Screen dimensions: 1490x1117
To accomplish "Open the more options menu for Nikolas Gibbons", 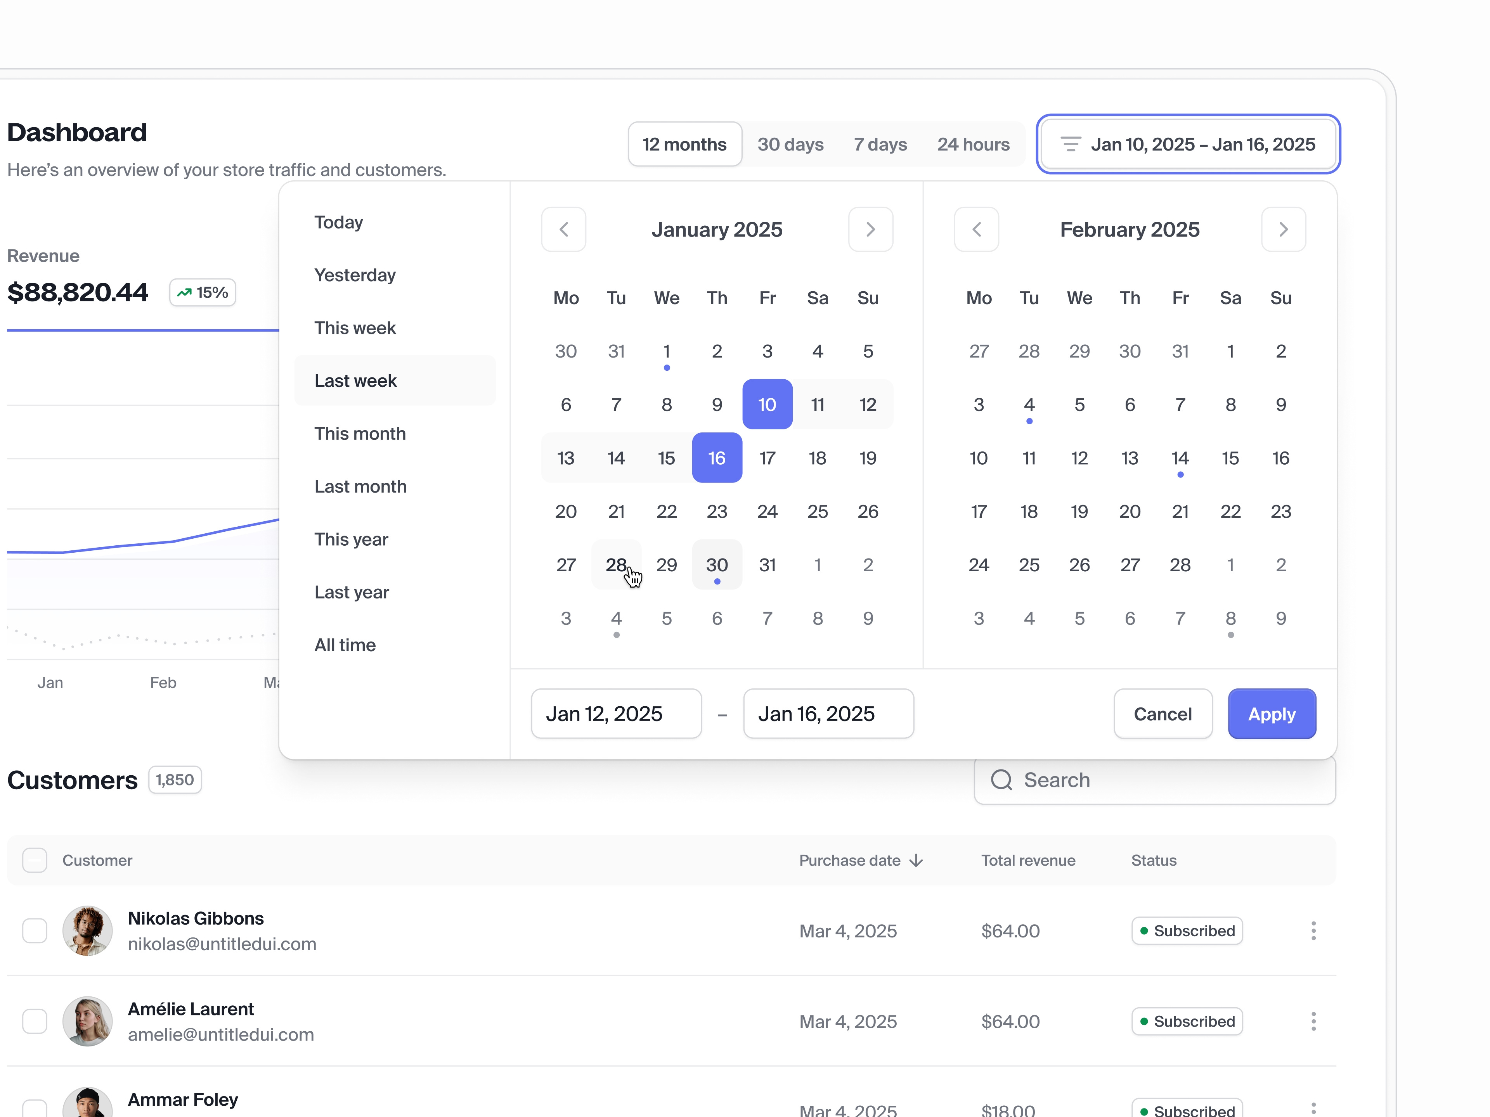I will point(1313,930).
